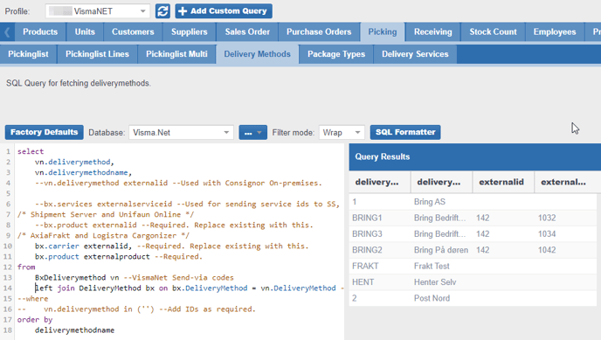Screen dimensions: 601x340
Task: Switch to Products tab
Action: pos(40,31)
